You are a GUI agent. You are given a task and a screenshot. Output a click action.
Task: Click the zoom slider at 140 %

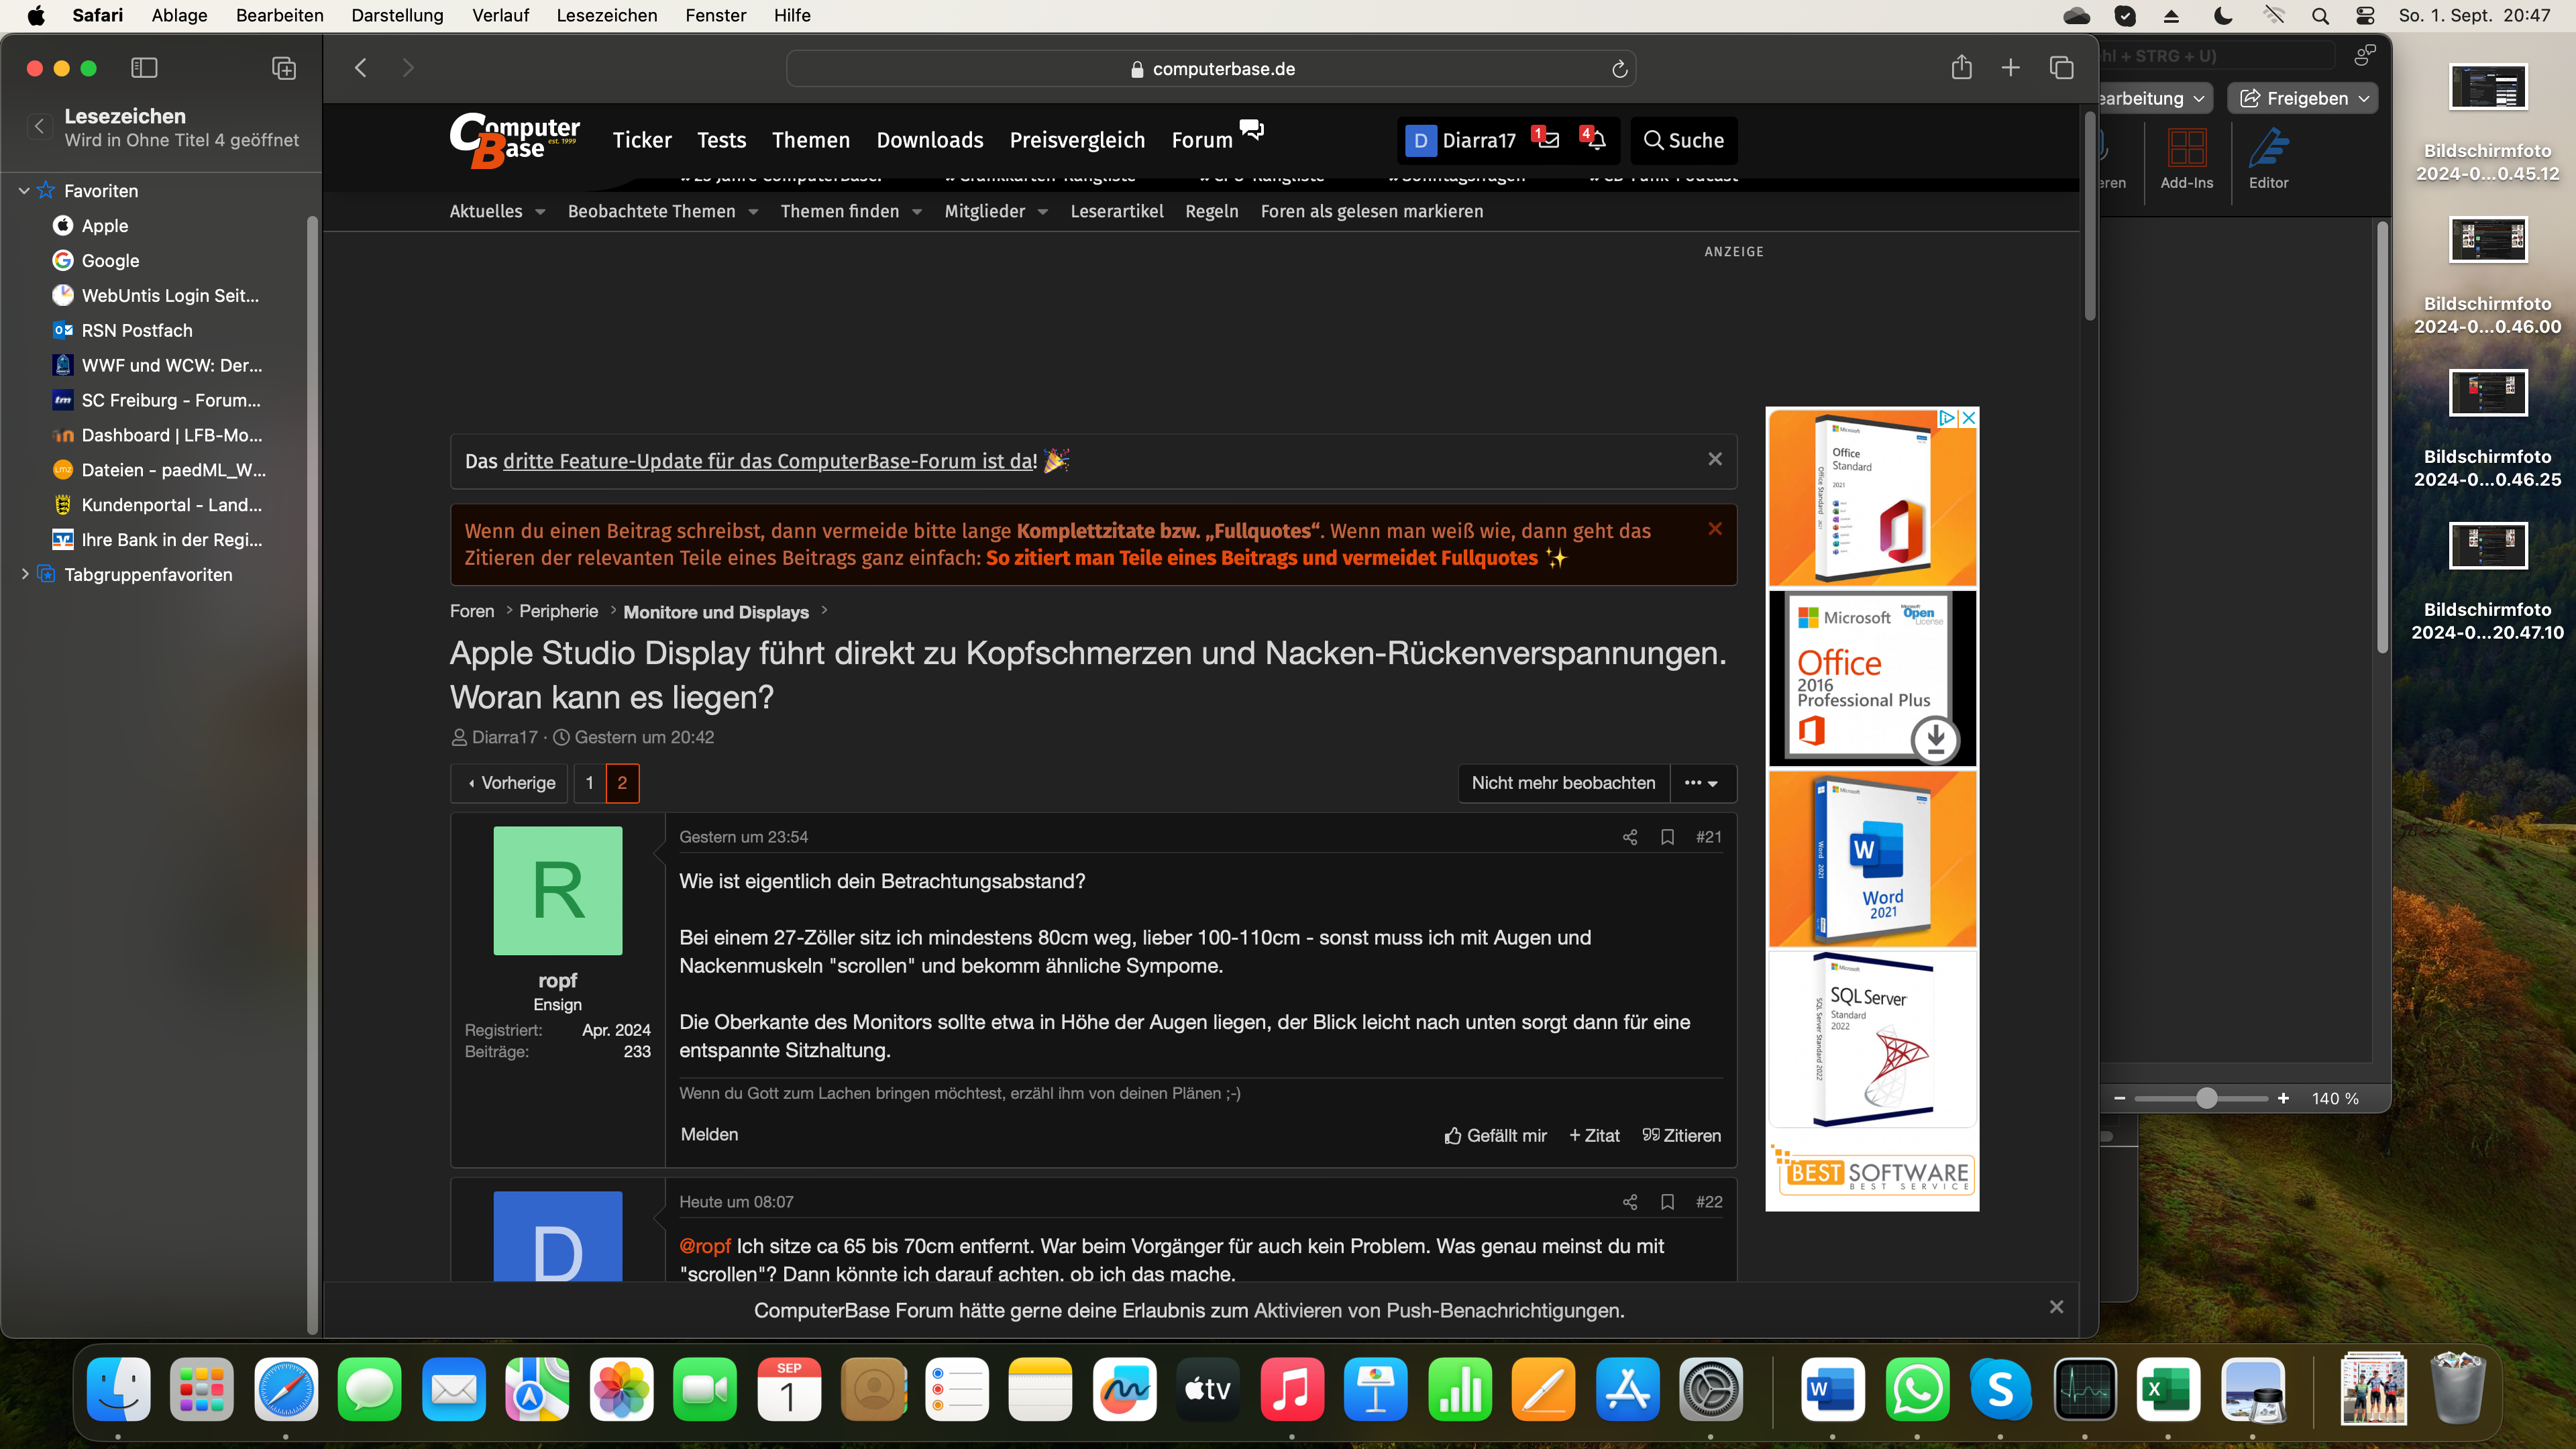pos(2206,1098)
